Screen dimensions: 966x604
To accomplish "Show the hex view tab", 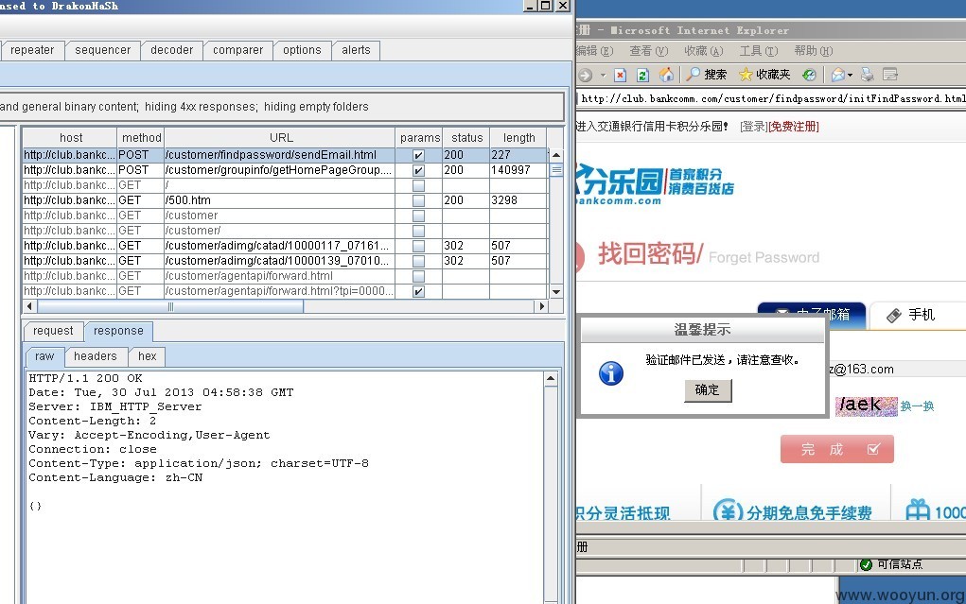I will pyautogui.click(x=148, y=356).
